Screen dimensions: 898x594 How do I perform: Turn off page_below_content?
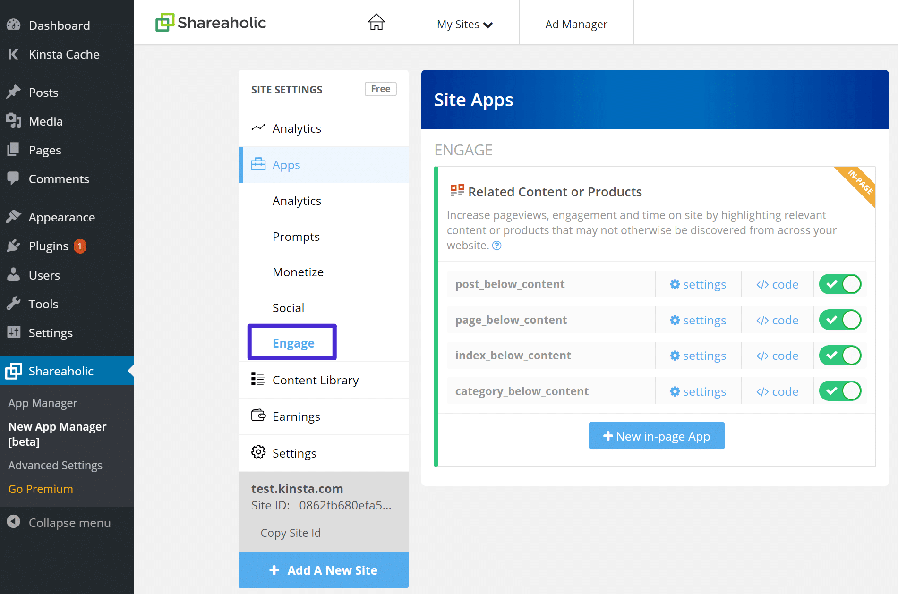pyautogui.click(x=840, y=320)
